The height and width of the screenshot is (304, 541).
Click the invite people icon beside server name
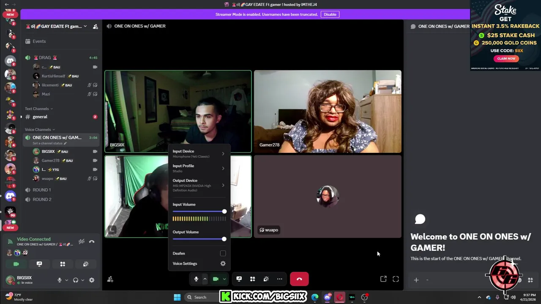tap(96, 26)
